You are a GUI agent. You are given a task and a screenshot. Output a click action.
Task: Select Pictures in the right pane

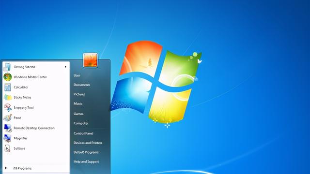click(x=79, y=94)
